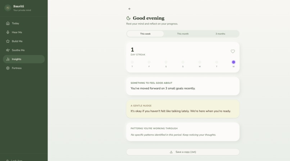Click "Your private mind" tagline
The width and height of the screenshot is (290, 161).
point(22,10)
